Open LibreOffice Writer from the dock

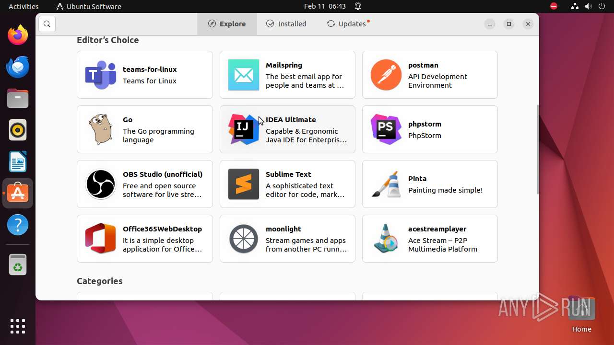[18, 161]
